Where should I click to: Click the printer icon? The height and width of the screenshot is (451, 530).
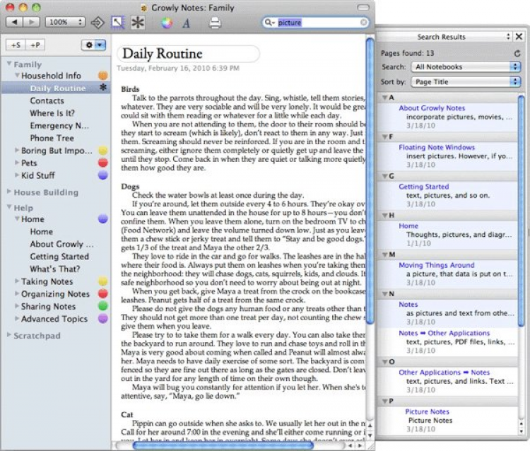click(215, 23)
